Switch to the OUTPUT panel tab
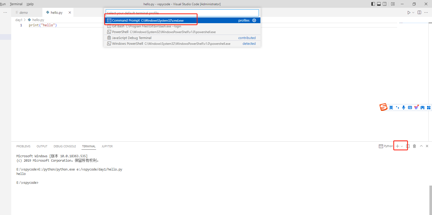Viewport: 432px width, 215px height. [42, 146]
